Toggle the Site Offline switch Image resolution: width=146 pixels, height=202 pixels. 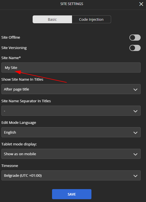coord(135,38)
